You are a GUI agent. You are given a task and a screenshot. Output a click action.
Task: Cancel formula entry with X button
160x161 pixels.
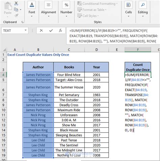(x=42, y=30)
